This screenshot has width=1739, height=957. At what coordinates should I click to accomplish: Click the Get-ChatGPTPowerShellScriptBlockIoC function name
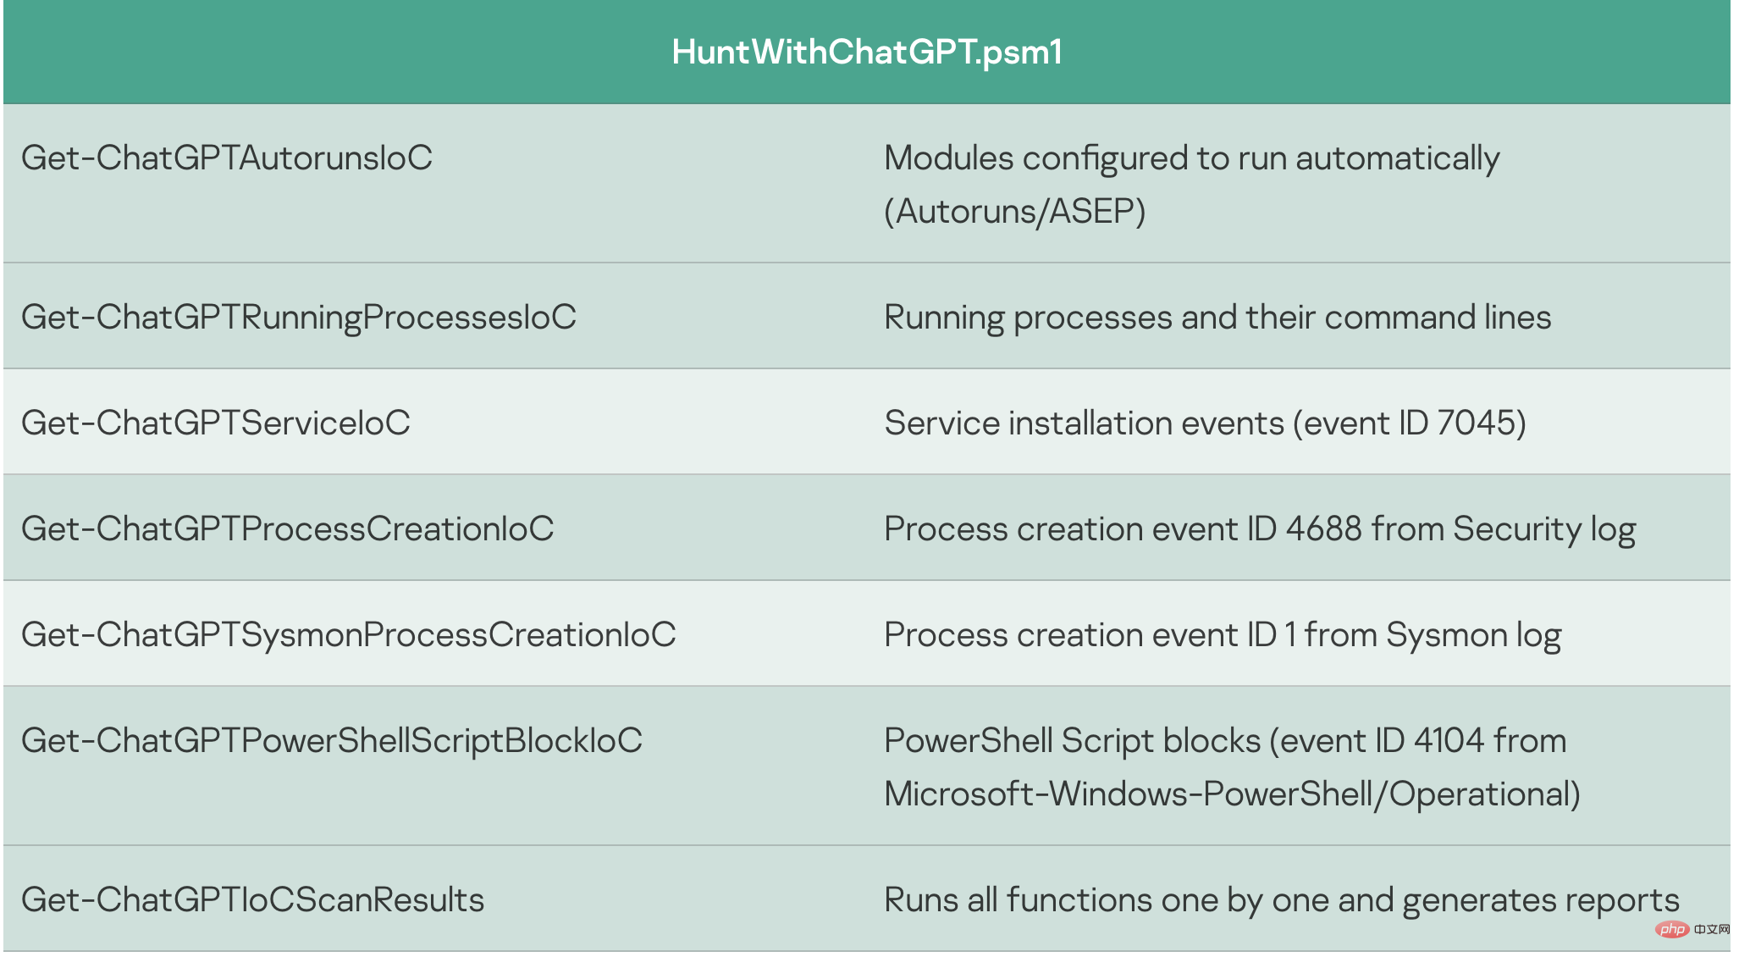tap(332, 740)
